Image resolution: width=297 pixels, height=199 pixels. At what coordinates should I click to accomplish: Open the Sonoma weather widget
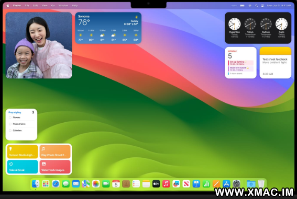click(x=108, y=28)
